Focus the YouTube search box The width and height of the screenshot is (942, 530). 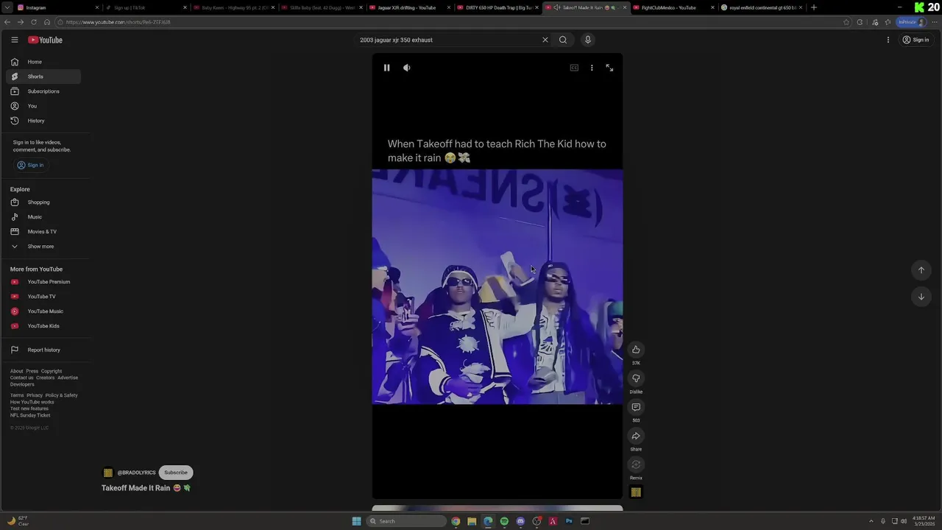click(x=447, y=40)
